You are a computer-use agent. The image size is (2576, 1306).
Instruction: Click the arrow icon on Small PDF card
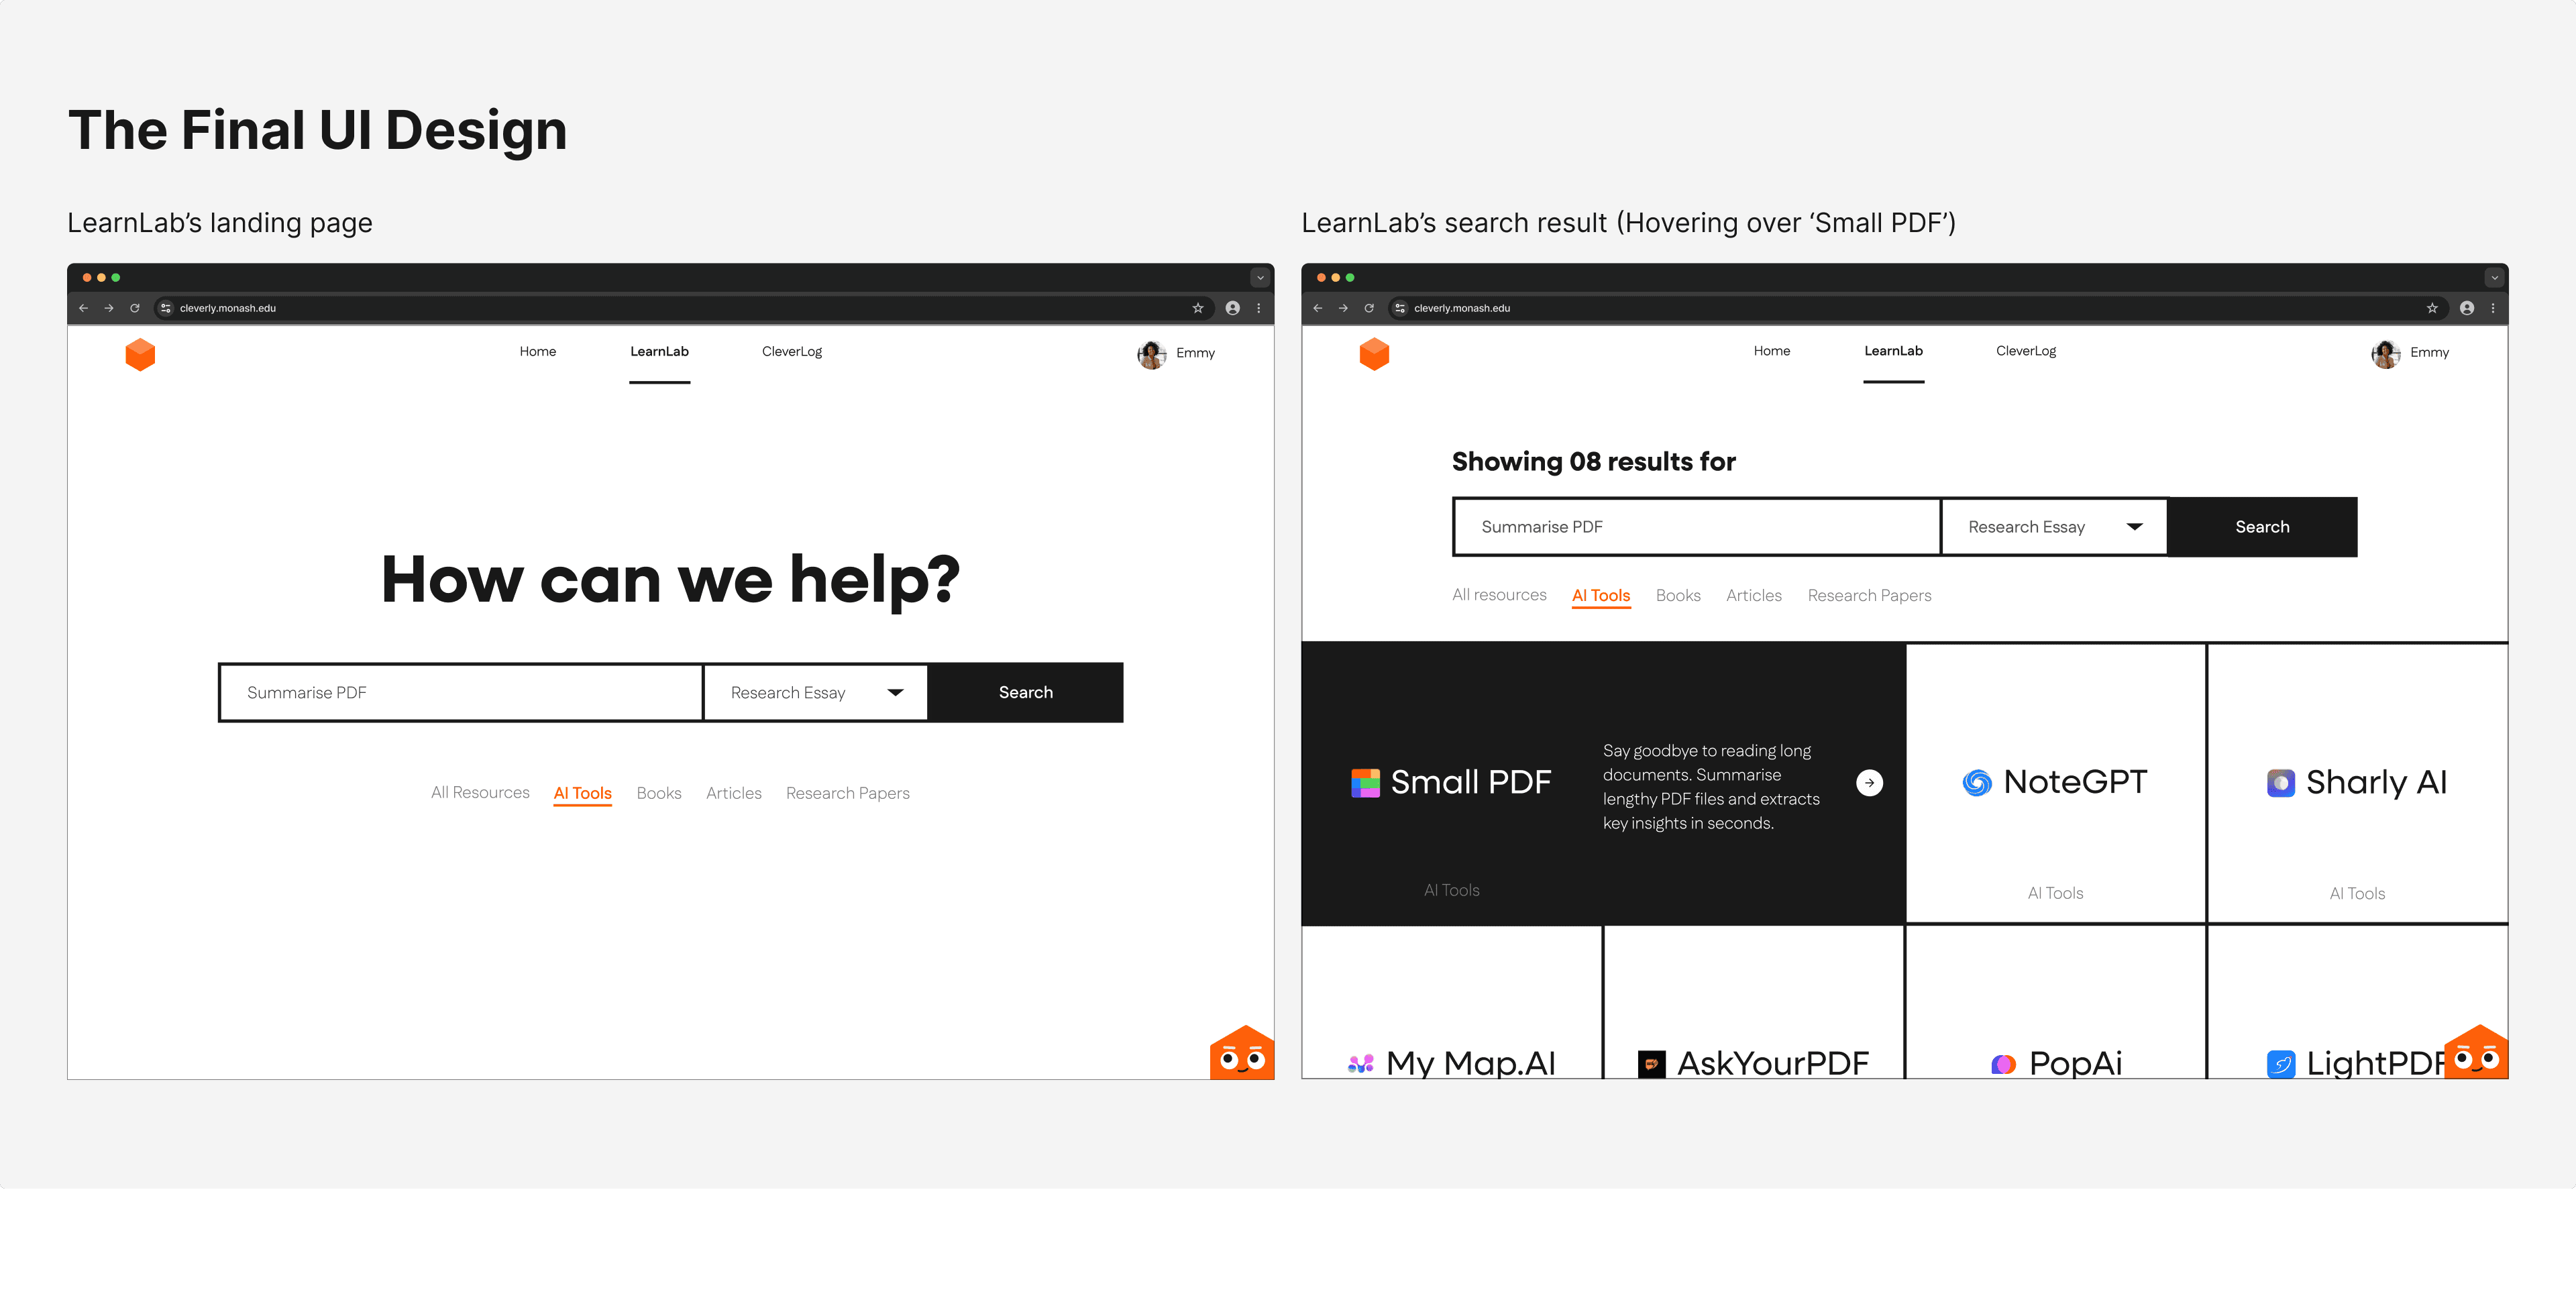1869,783
